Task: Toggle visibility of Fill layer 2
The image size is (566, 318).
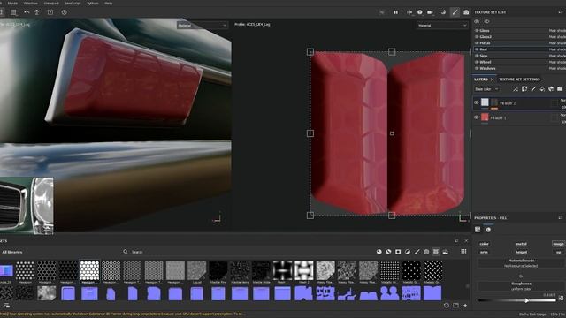Action: [476, 102]
